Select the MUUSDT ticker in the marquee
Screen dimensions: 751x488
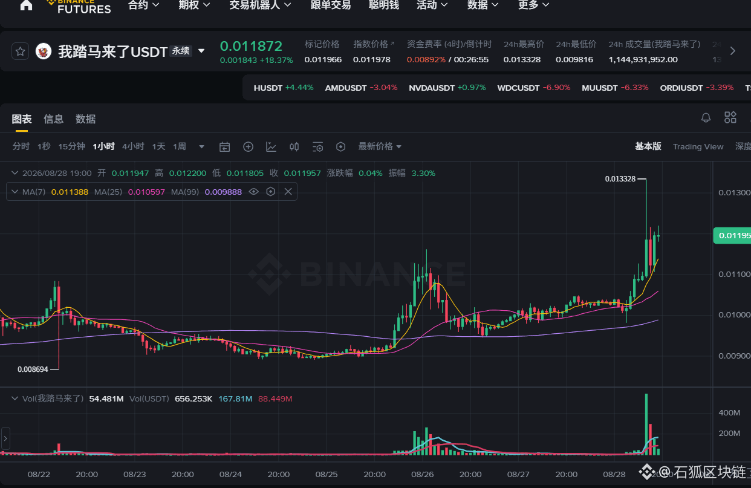point(615,88)
